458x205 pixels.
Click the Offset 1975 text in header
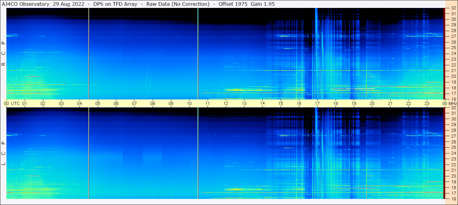[233, 4]
